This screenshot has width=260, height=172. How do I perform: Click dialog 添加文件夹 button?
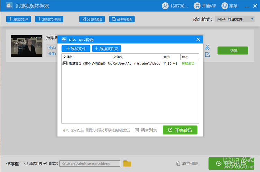pyautogui.click(x=106, y=48)
